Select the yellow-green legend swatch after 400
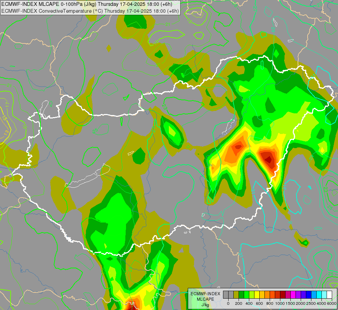This screenshot has width=338, height=310. click(x=252, y=295)
